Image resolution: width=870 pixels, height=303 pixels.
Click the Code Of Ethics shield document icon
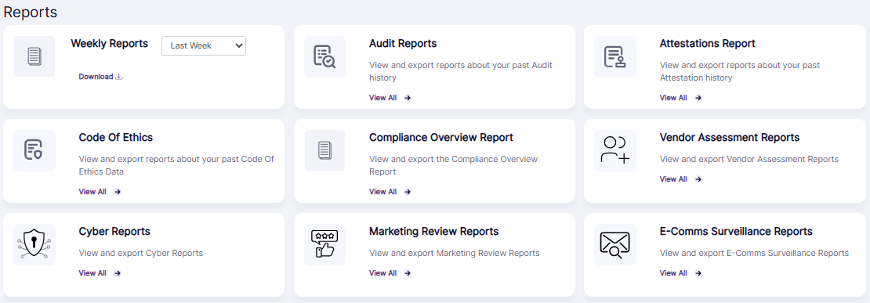[x=34, y=150]
